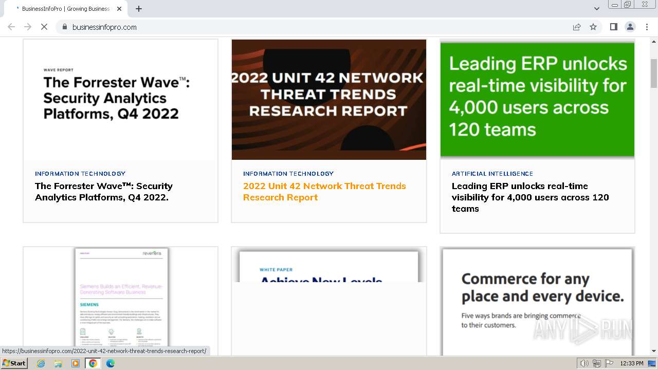Open network connection tray icon
The height and width of the screenshot is (370, 658).
pos(597,363)
